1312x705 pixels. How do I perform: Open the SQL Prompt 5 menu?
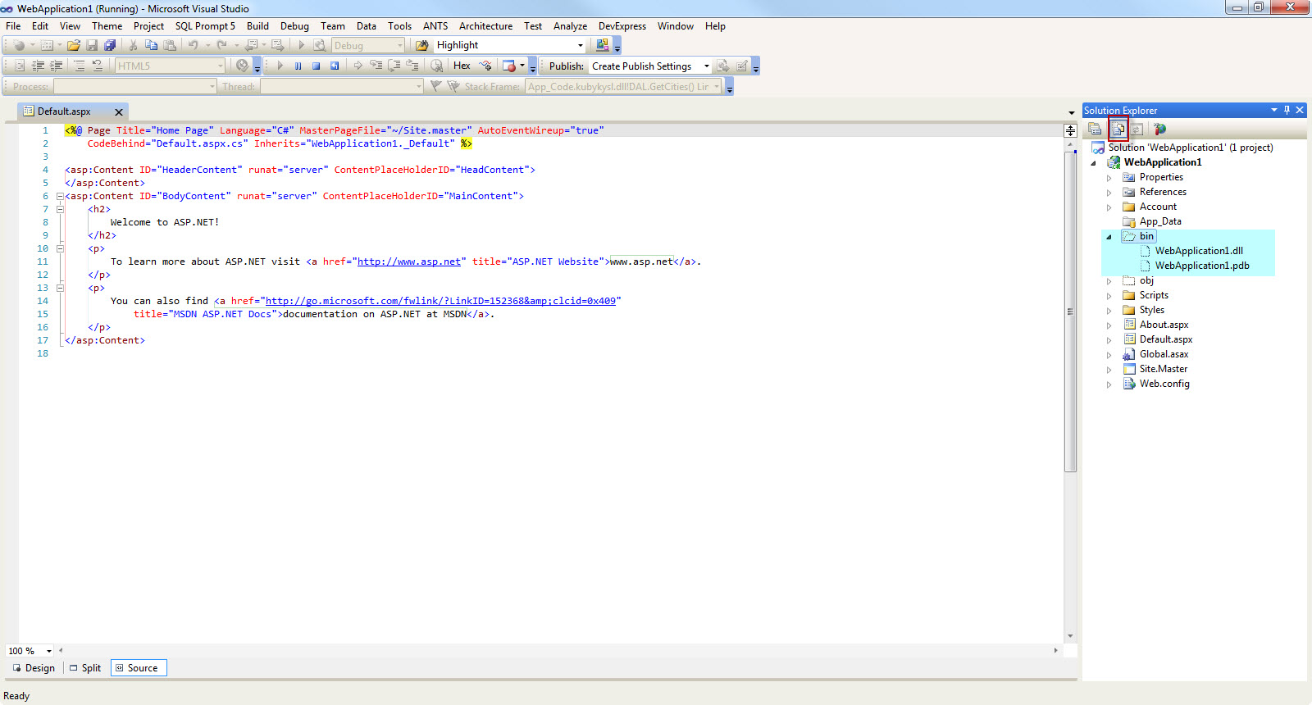pos(205,26)
